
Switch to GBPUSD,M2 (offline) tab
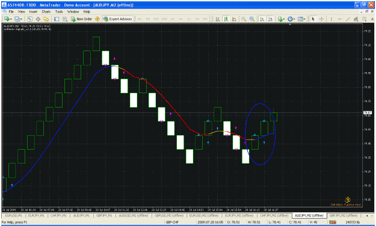point(169,215)
